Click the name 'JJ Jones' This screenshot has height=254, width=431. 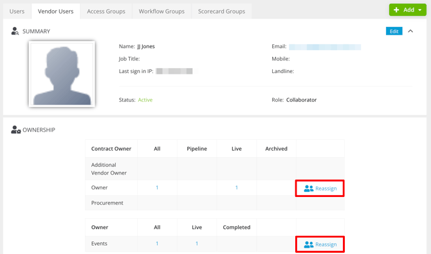(146, 46)
